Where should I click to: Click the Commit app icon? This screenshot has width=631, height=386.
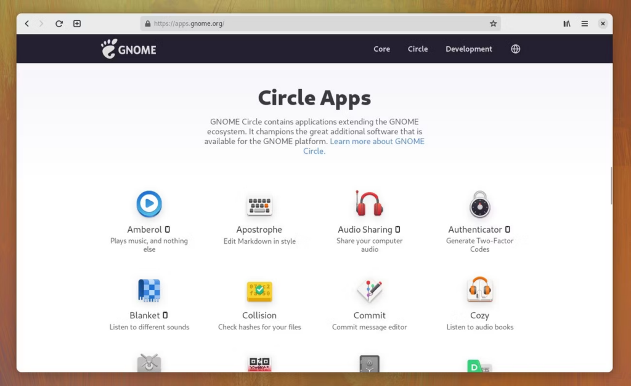(x=370, y=291)
